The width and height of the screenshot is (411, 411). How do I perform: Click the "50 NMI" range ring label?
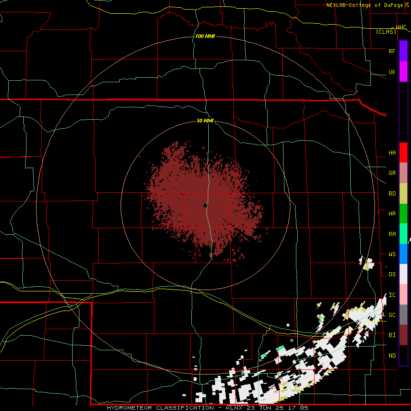[x=205, y=121]
